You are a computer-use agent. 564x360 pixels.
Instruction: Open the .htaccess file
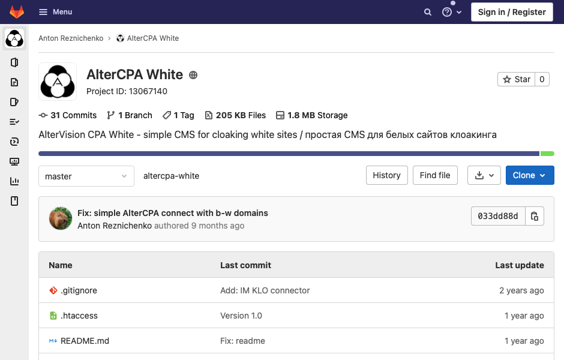(79, 316)
